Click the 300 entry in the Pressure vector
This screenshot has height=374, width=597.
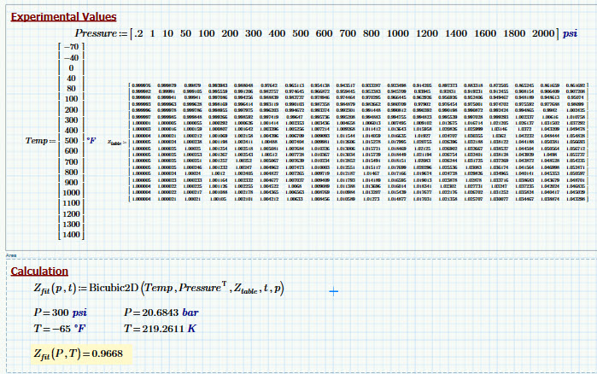click(253, 33)
